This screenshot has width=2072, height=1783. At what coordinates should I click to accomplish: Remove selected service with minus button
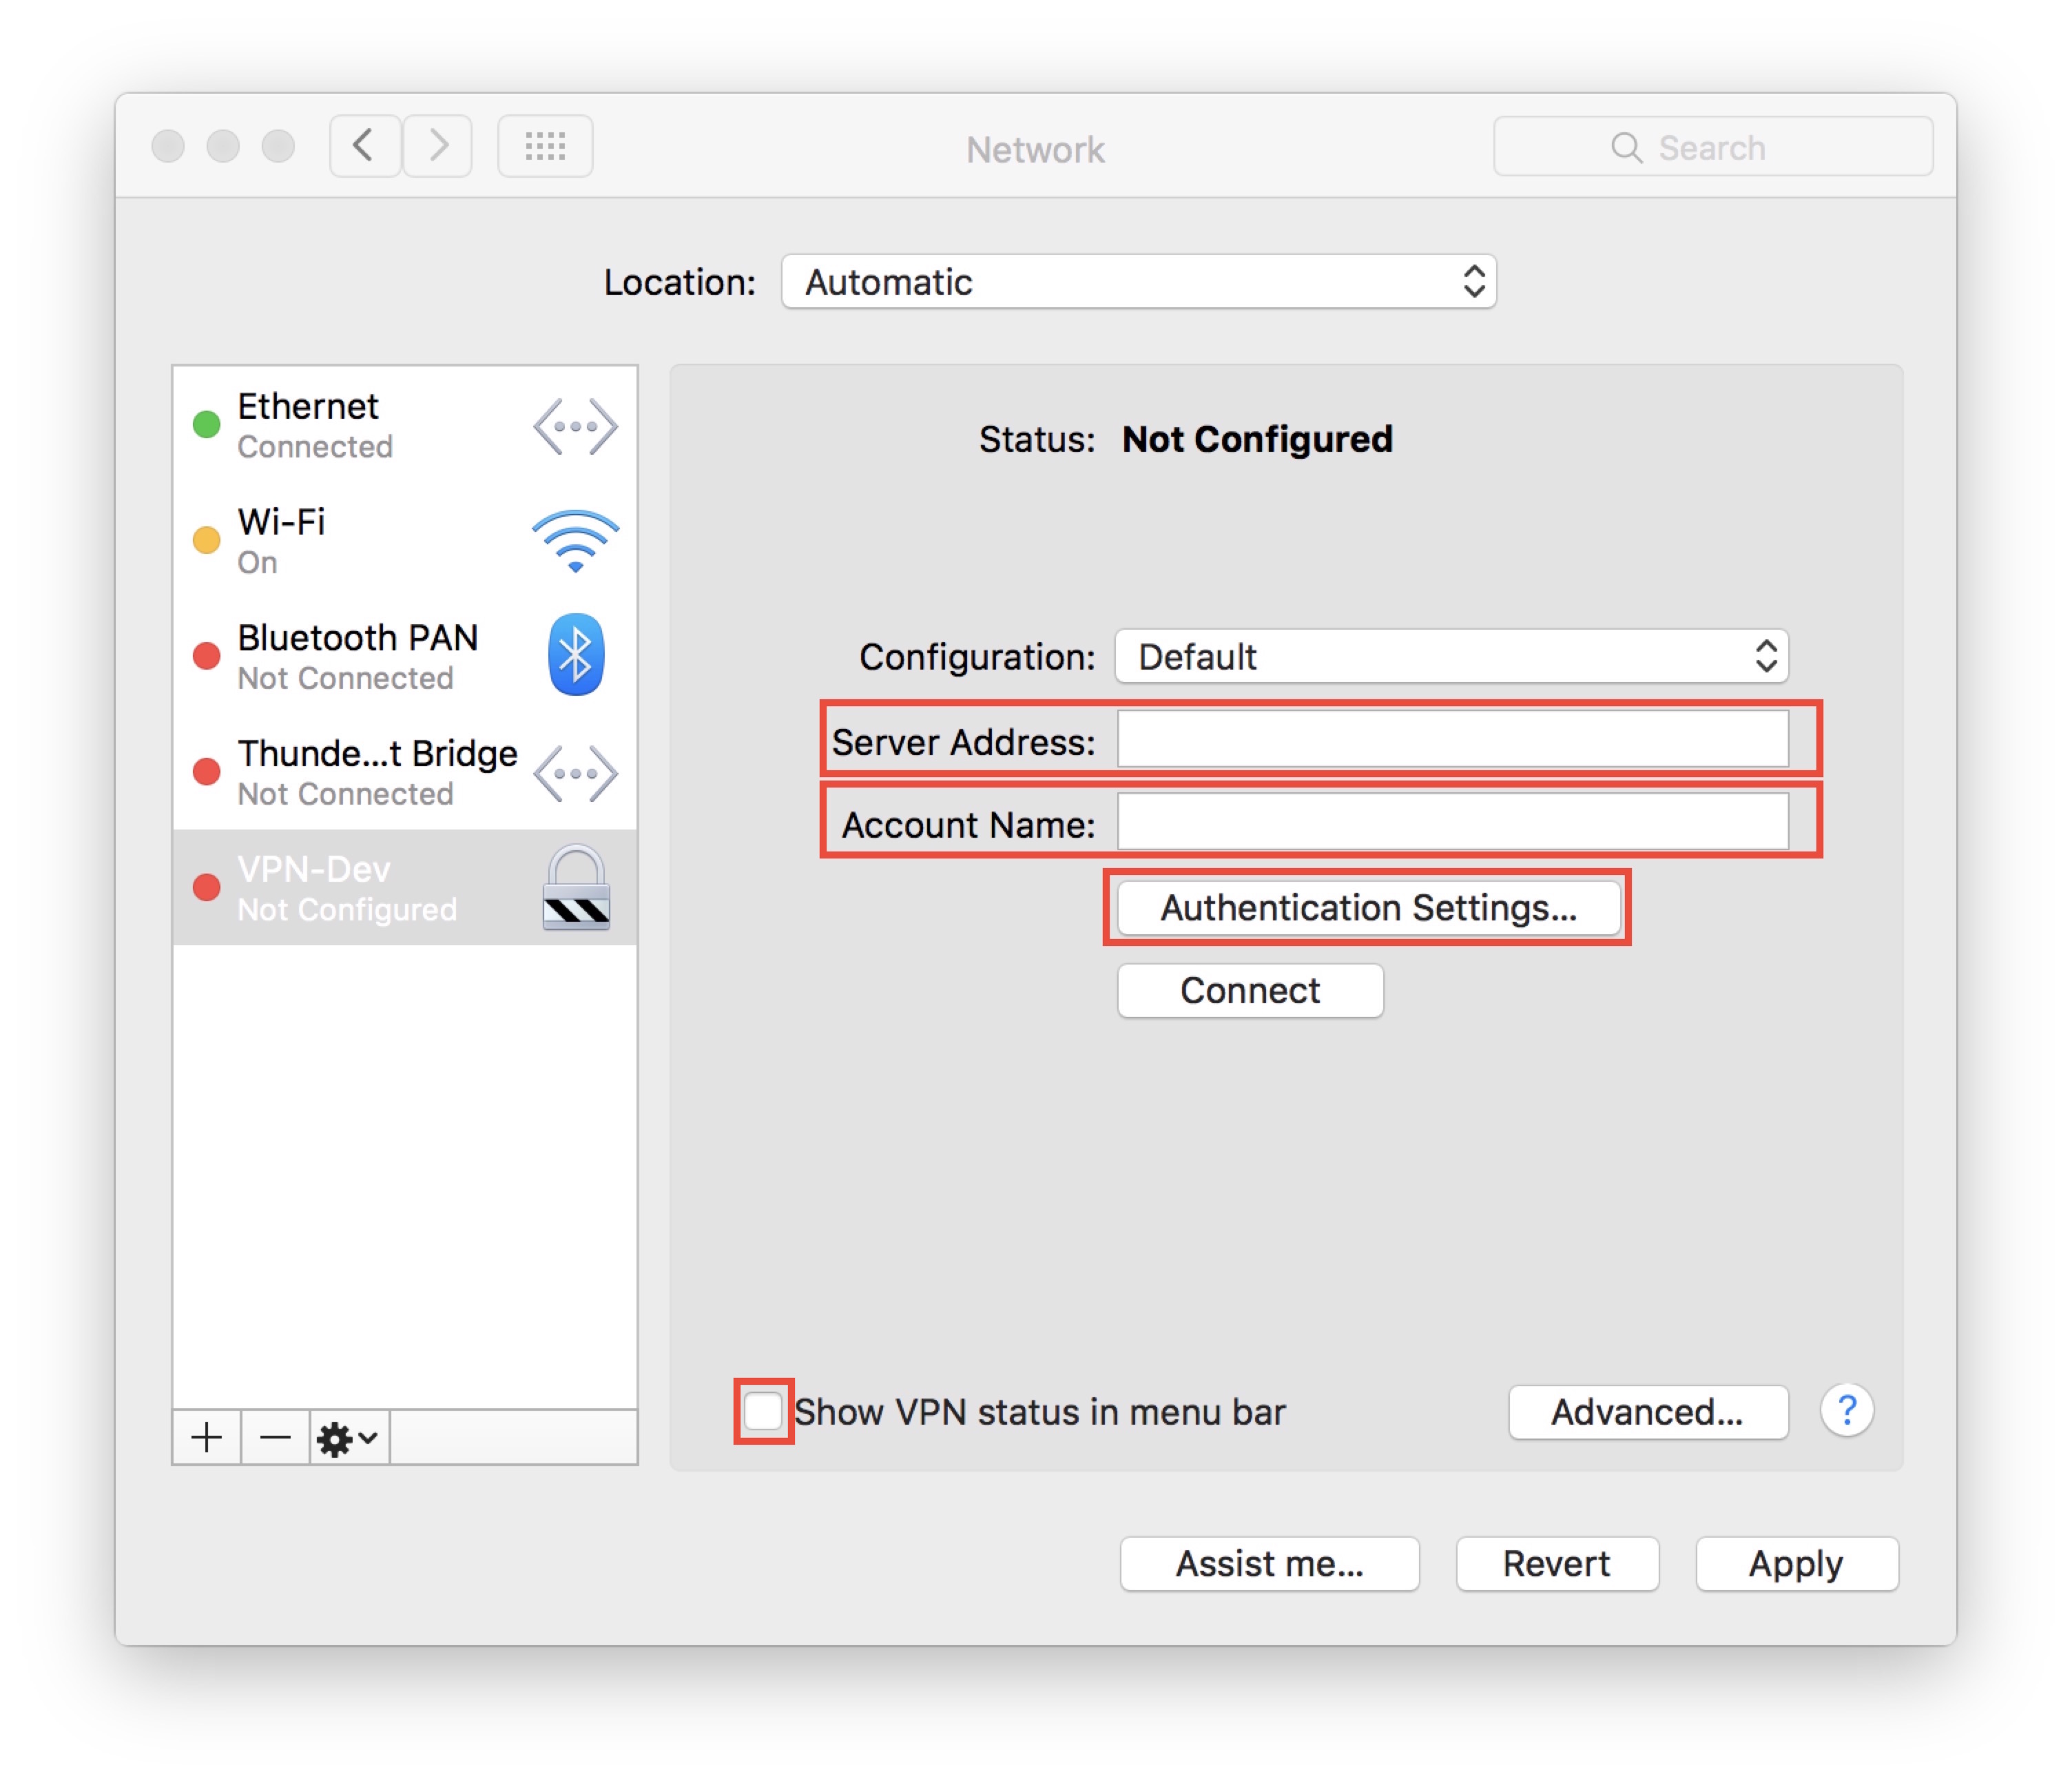275,1437
